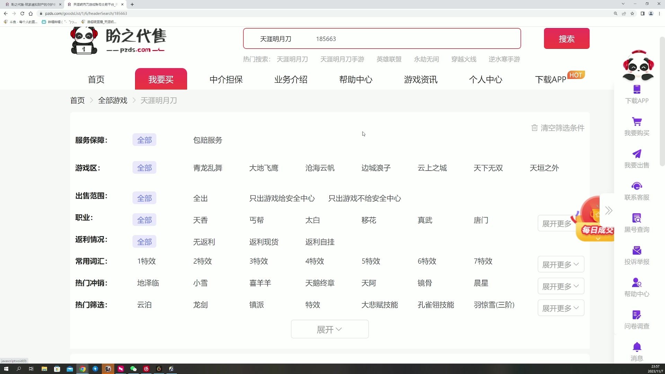Enable the 包赔服务 service filter
Viewport: 665px width, 374px height.
(207, 140)
